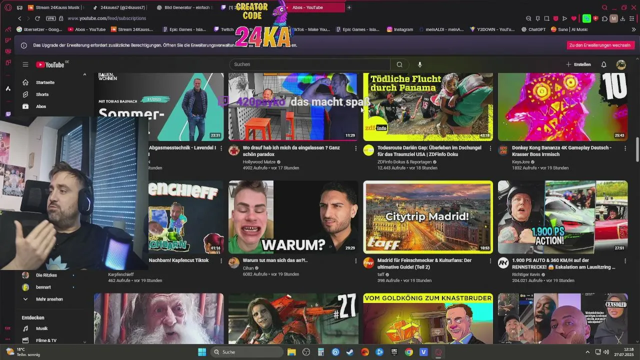Play the Citytrip Madrid thumbnail
Image resolution: width=640 pixels, height=360 pixels.
(x=428, y=217)
